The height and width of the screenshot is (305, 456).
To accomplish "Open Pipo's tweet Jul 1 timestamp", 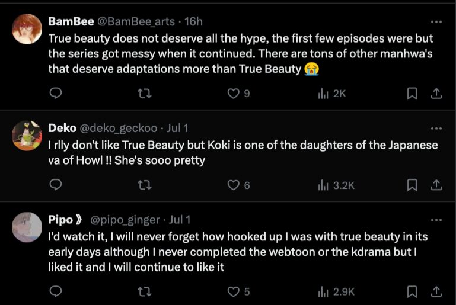I will (x=180, y=220).
